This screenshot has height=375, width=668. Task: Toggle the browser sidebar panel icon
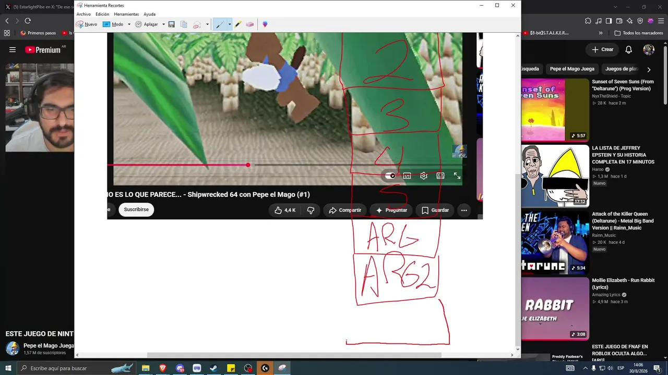(609, 21)
